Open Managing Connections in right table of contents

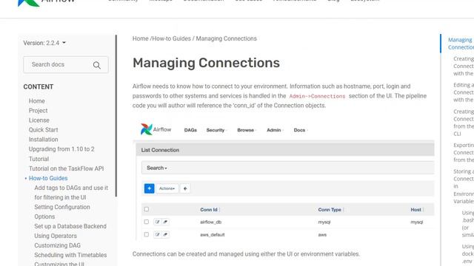(461, 44)
